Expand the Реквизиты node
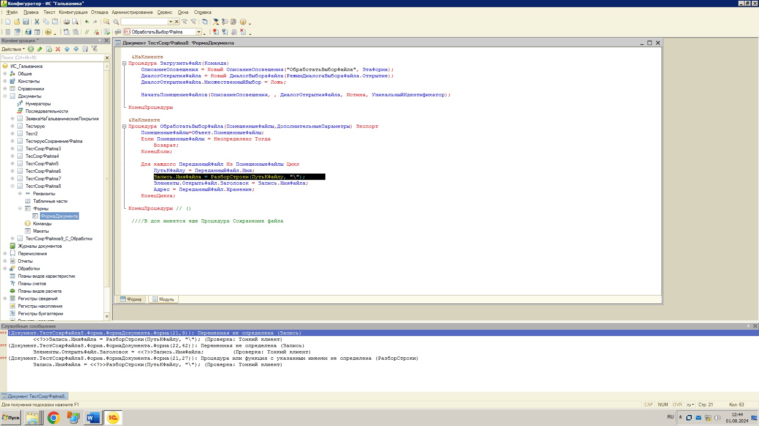 pos(20,194)
